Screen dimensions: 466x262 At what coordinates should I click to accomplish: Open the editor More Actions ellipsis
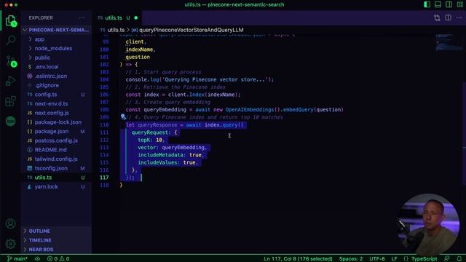(x=459, y=17)
